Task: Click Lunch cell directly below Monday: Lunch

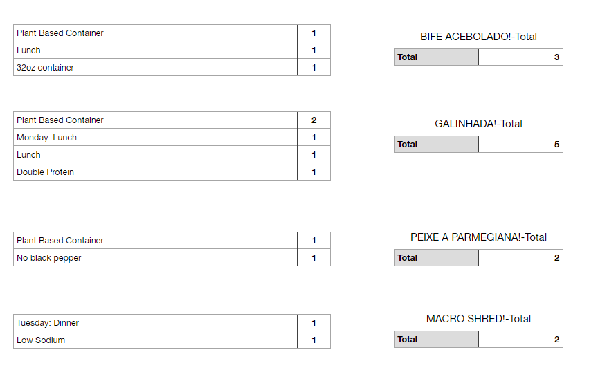Action: [28, 155]
